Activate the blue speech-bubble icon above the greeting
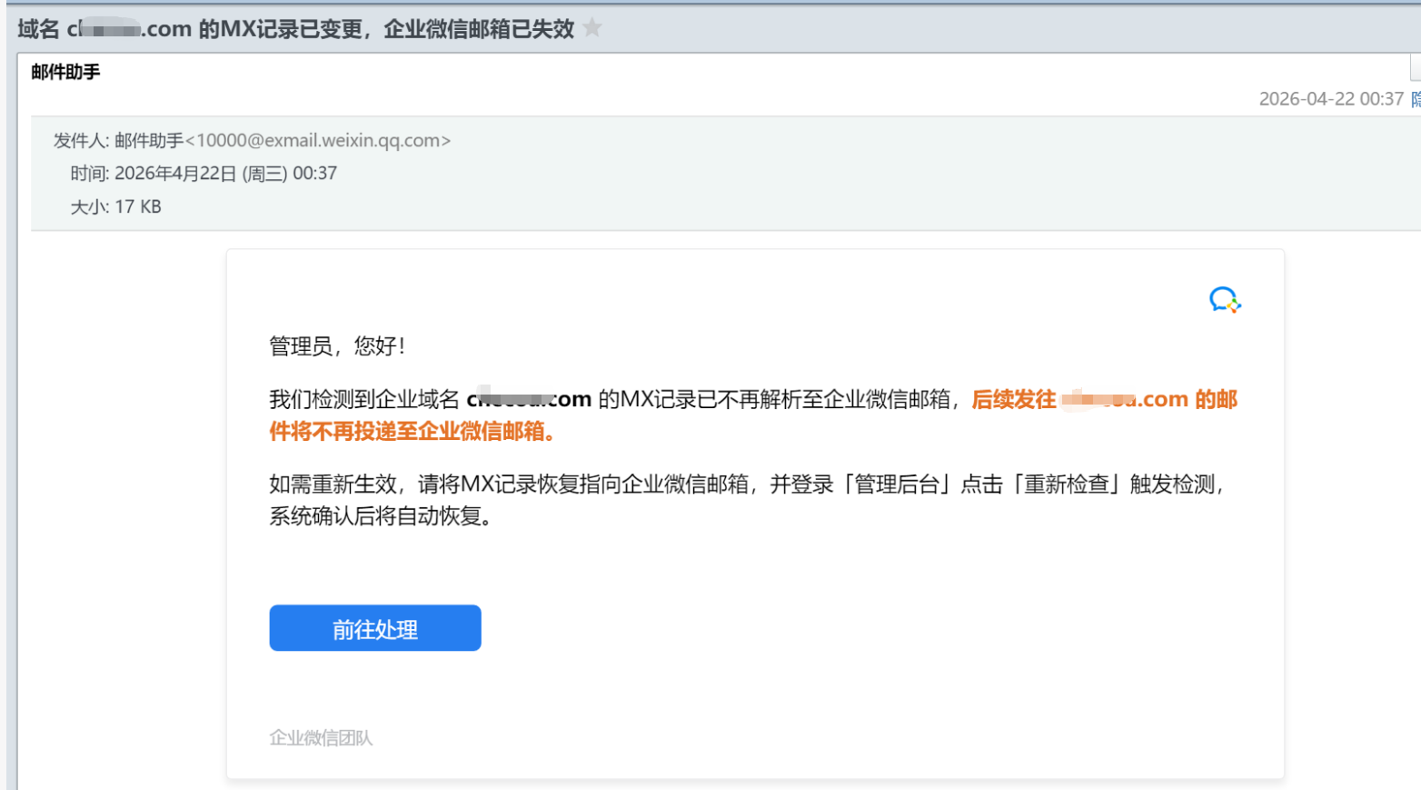The image size is (1421, 790). 1223,299
